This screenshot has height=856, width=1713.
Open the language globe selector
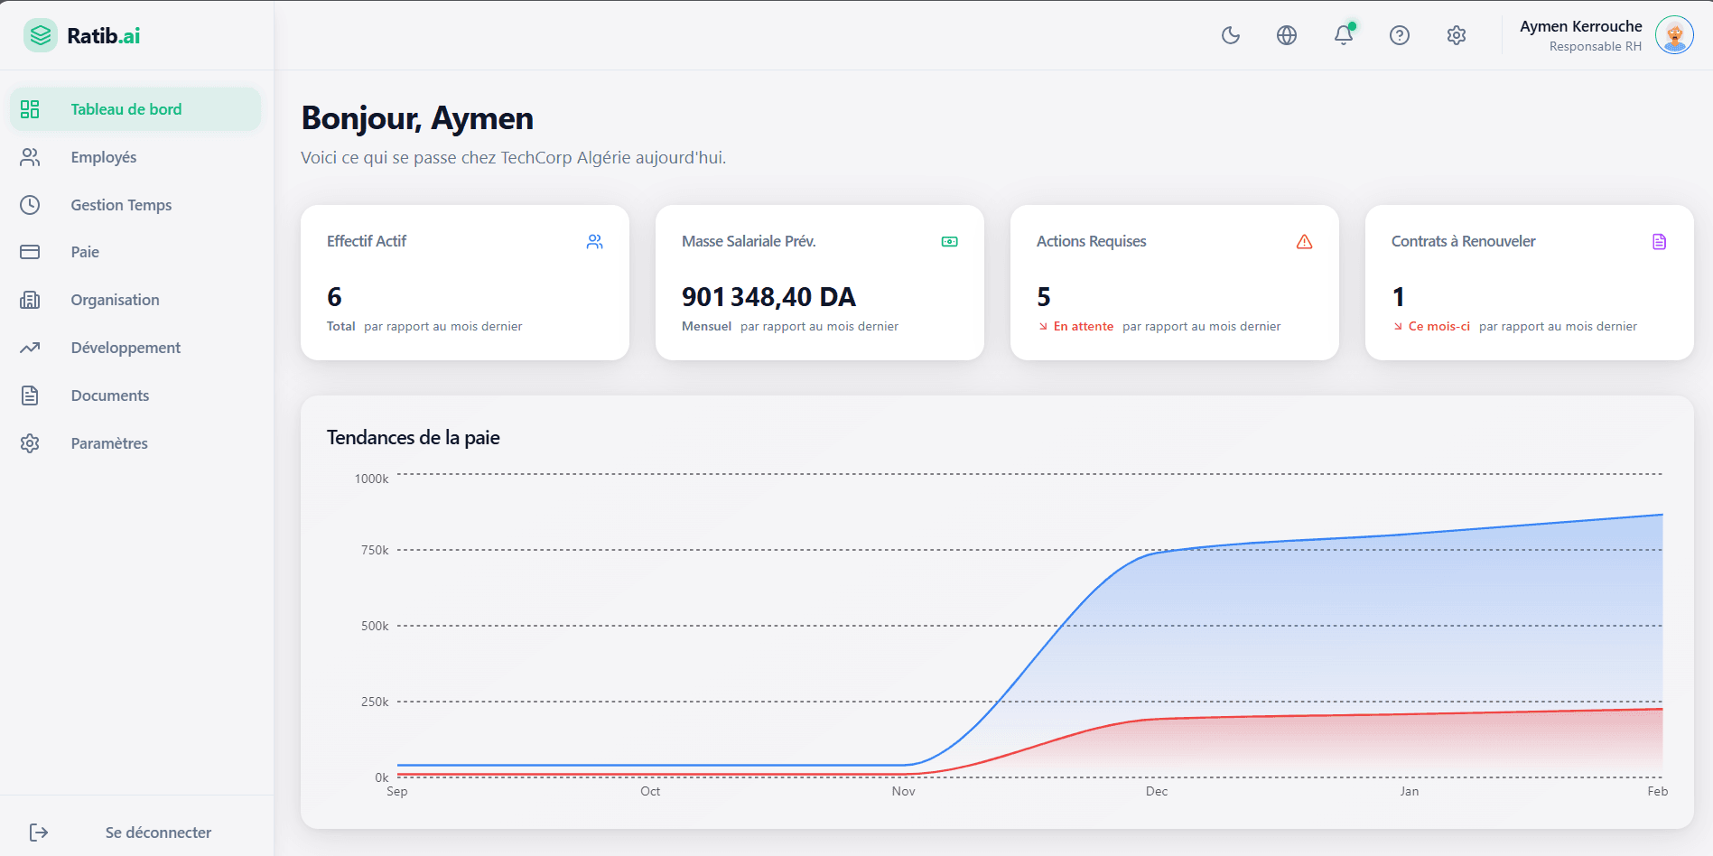(x=1287, y=35)
